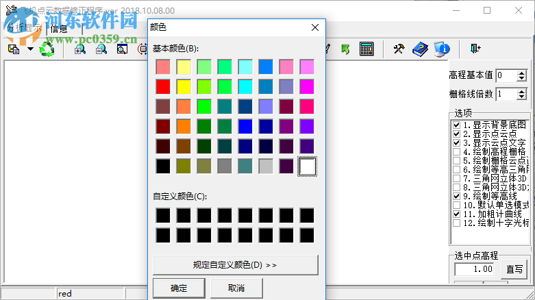535x300 pixels.
Task: Enable option 4 绘制高程栅格
Action: tap(456, 152)
